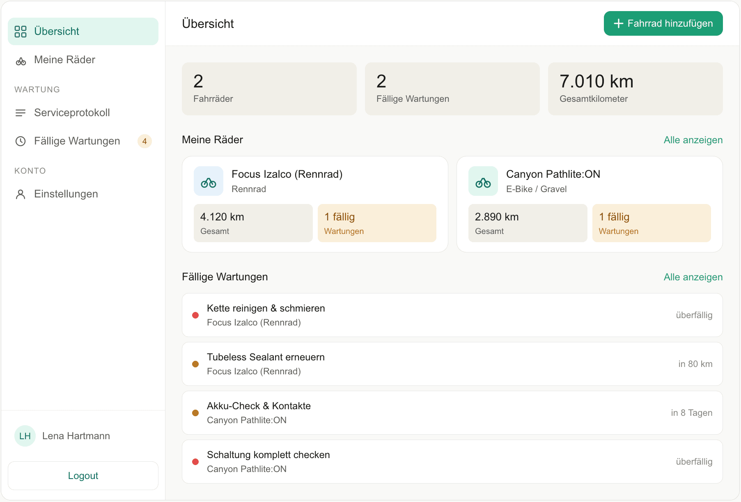This screenshot has height=502, width=741.
Task: Click the bicycle icon beside Meine Räder
Action: point(21,62)
